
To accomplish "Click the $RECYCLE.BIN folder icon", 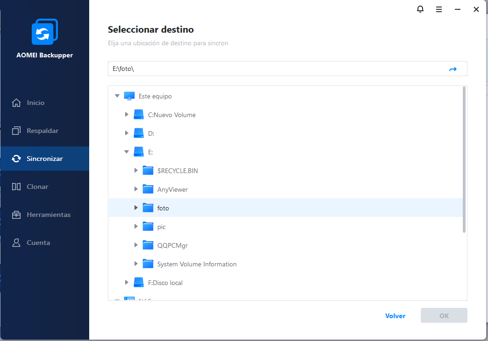I will tap(148, 171).
